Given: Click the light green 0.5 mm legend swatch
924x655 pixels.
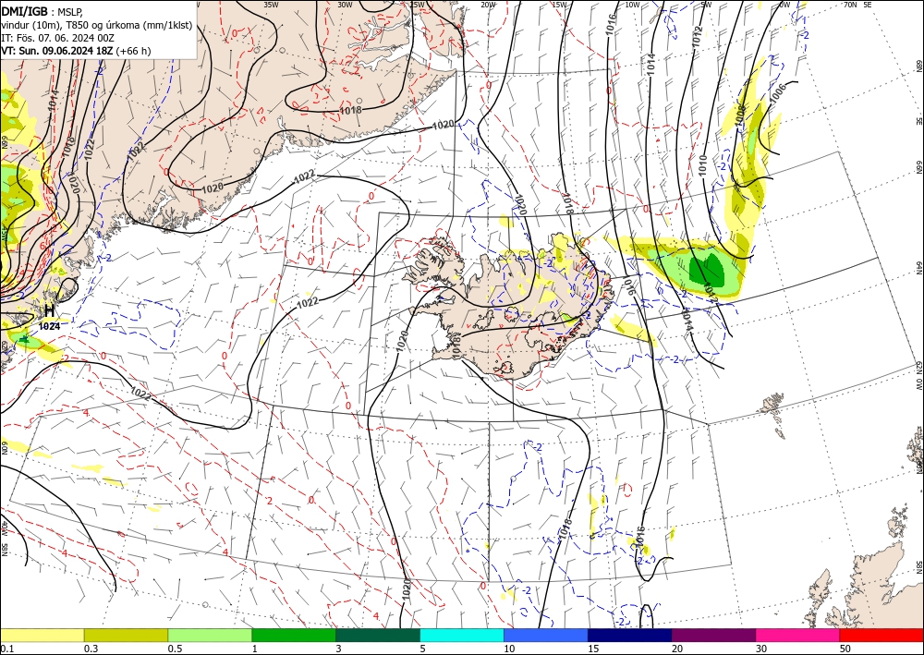Looking at the screenshot, I should 210,635.
